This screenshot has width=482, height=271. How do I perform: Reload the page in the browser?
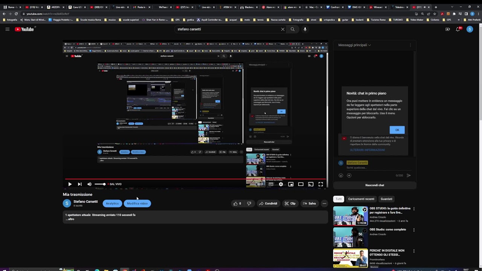pos(16,14)
